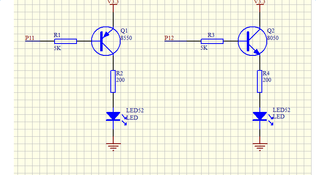Screen dimensions: 316x175
Task: Click the 8050 part value text
Action: 273,38
